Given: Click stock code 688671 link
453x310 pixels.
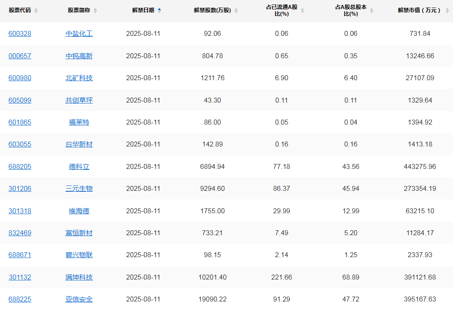Looking at the screenshot, I should pos(20,255).
